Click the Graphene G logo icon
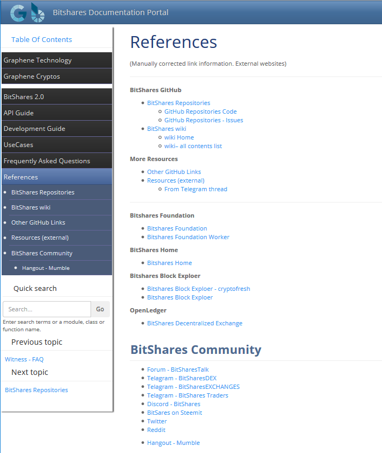The width and height of the screenshot is (382, 453). (x=18, y=13)
